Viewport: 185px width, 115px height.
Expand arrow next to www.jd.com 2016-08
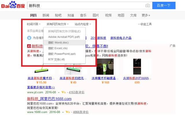tap(59, 93)
